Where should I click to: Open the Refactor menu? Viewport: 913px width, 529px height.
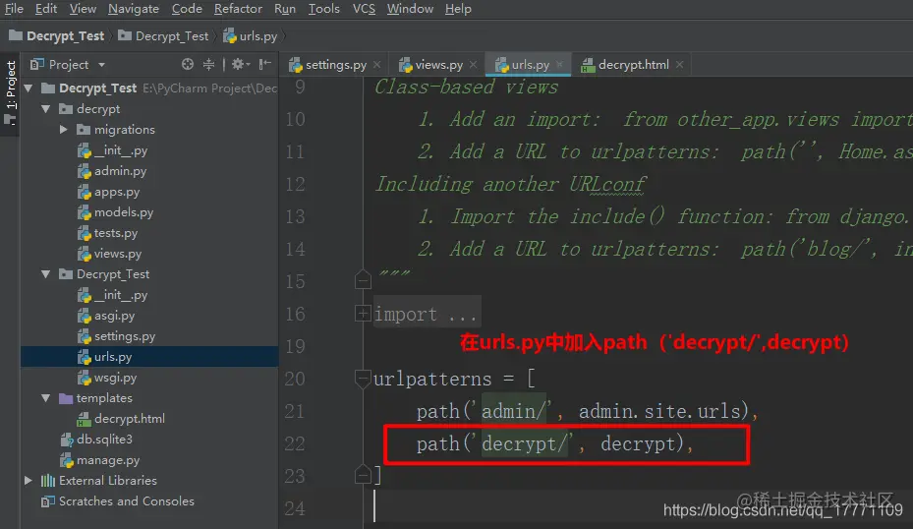point(238,9)
